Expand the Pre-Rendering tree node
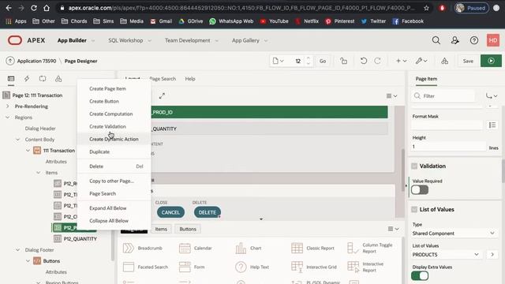Screen dimensions: 505x284 click(8, 106)
